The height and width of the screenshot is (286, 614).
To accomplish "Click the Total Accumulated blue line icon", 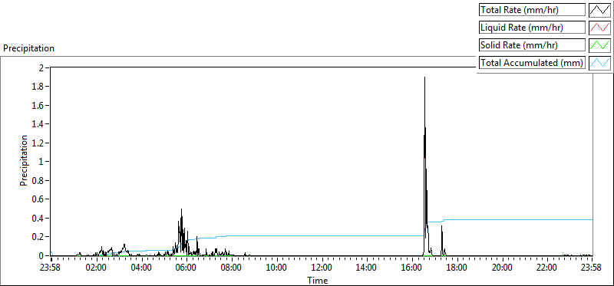I will 600,63.
